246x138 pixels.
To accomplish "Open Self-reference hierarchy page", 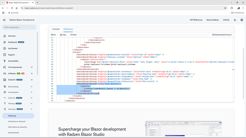I will 17,127.
